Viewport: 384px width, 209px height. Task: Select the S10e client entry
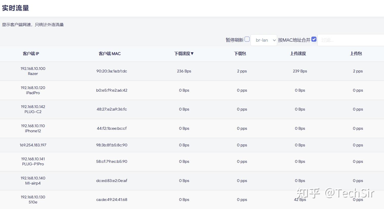click(33, 200)
